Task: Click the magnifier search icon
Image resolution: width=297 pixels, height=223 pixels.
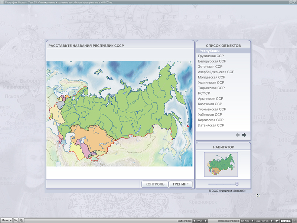Action: (16, 220)
